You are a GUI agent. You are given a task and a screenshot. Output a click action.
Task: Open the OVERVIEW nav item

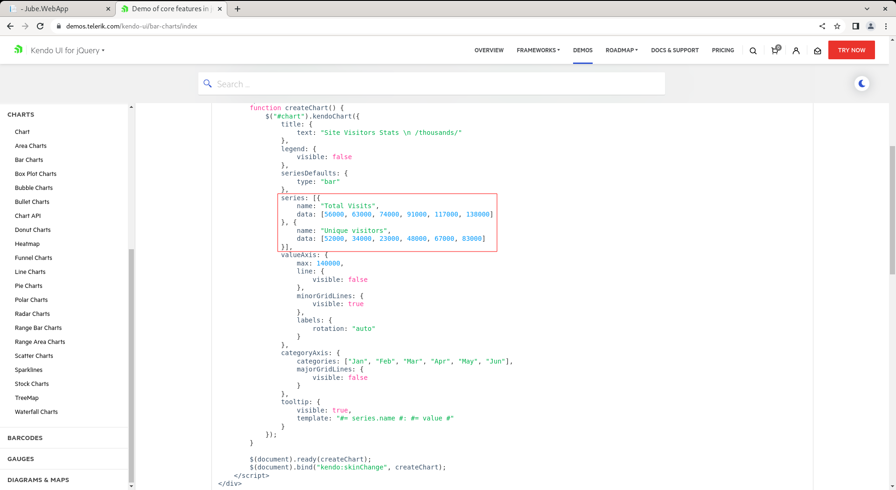[x=489, y=50]
